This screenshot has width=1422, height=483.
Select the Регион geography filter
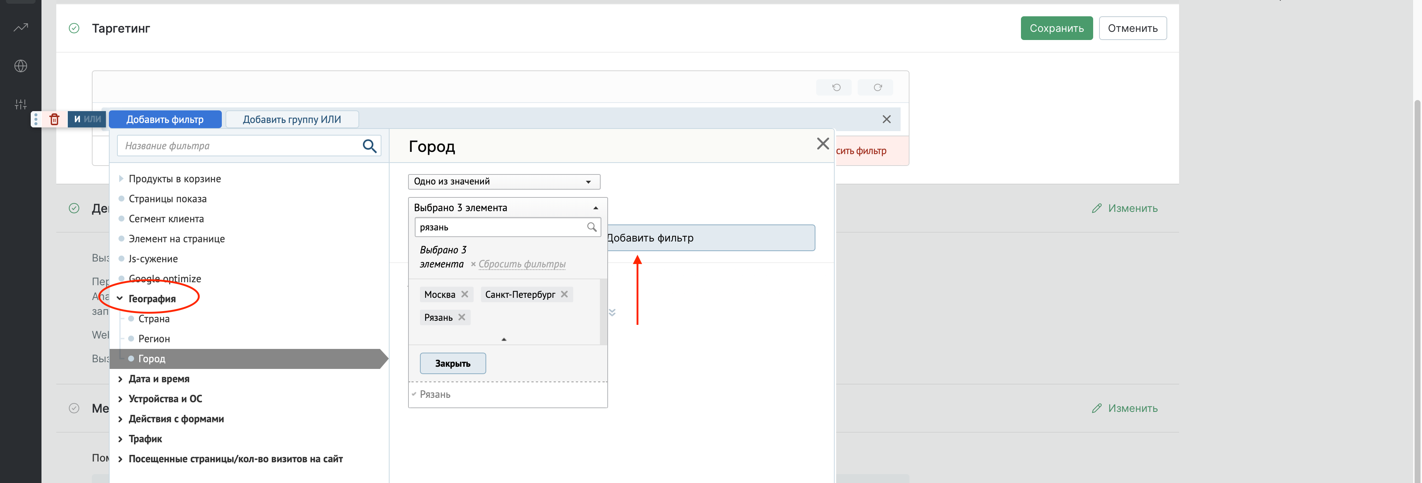click(154, 339)
